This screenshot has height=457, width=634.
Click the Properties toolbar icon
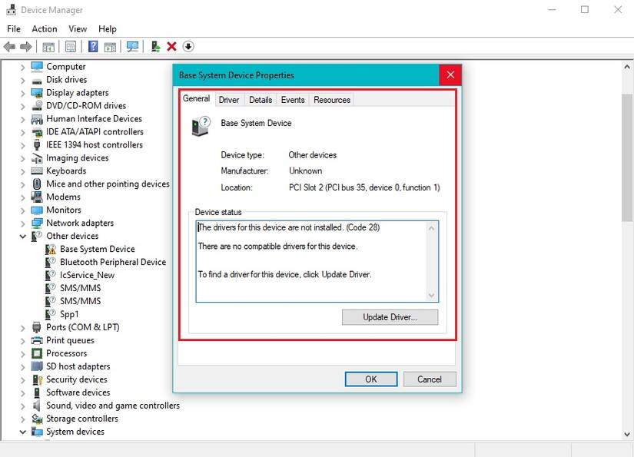pos(70,46)
